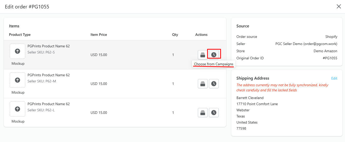Click the Seller SKU: P62-L label
345x142 pixels.
41,110
